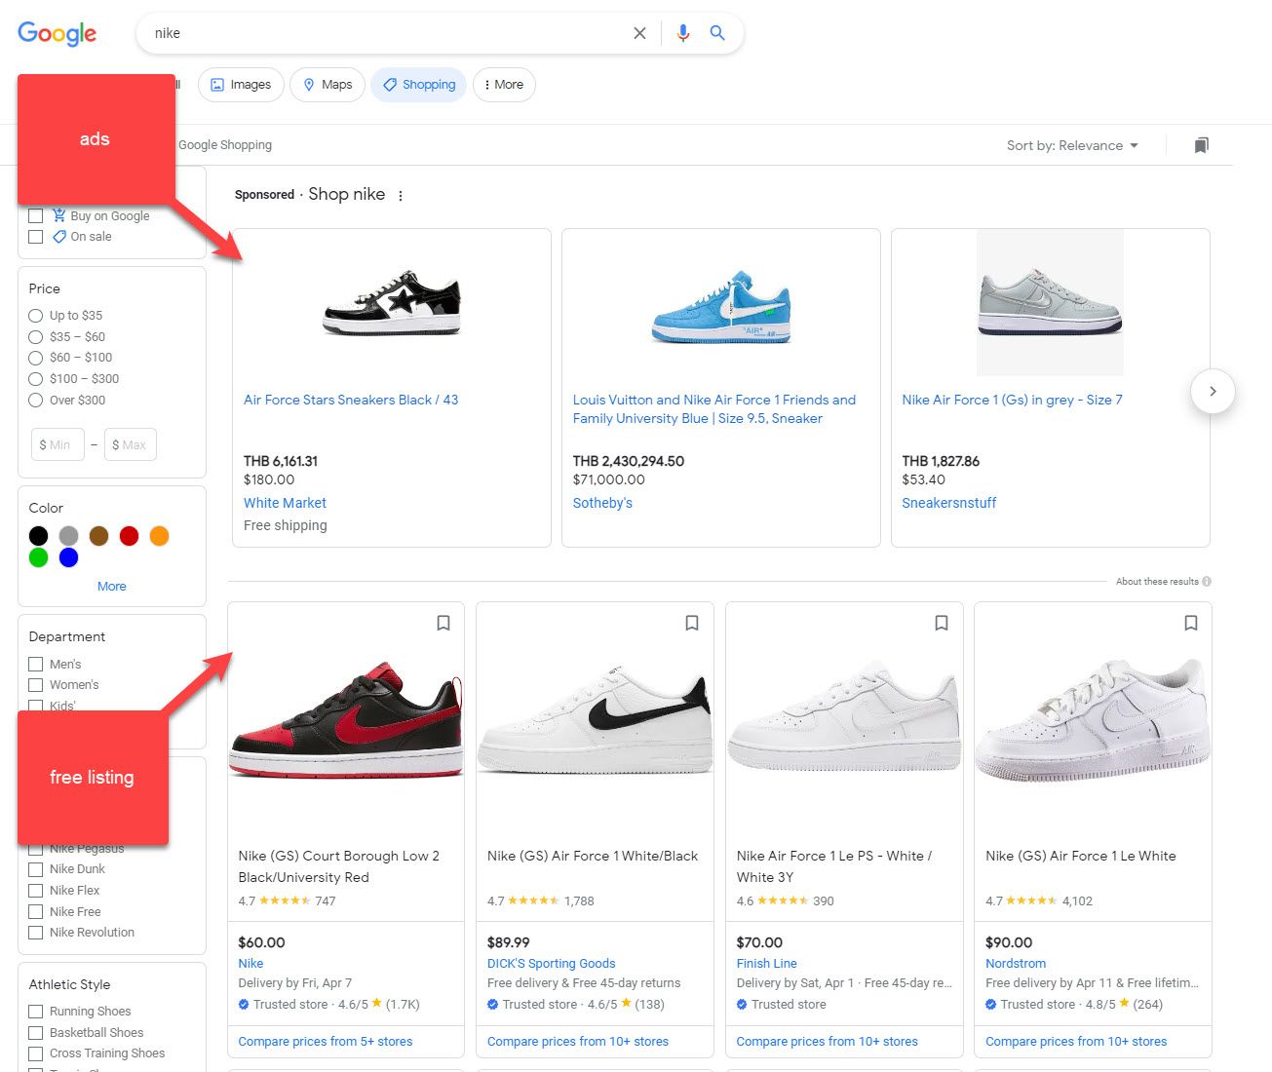Compare prices from 5+ stores link

(x=326, y=1041)
